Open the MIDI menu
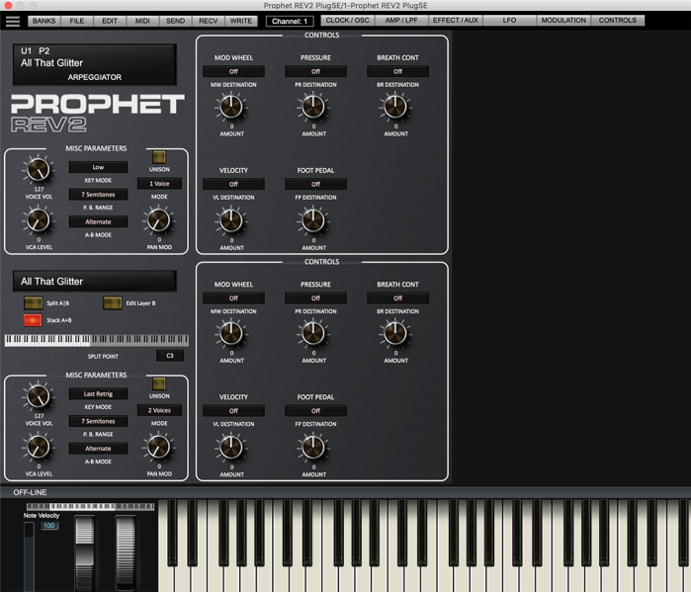This screenshot has width=691, height=593. pos(142,21)
